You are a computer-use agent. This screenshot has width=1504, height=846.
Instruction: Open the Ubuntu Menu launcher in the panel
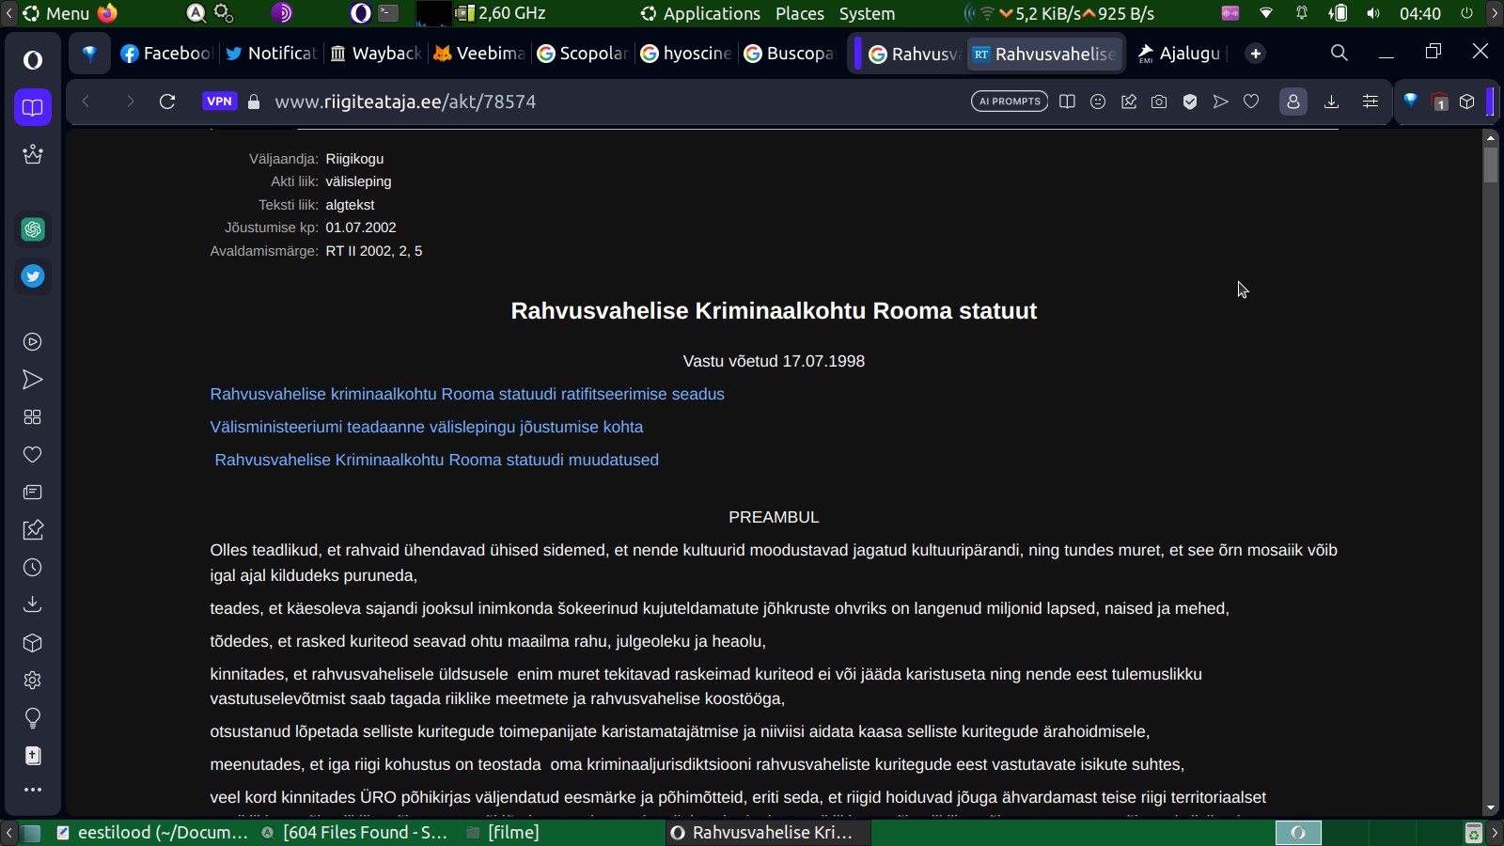(56, 13)
